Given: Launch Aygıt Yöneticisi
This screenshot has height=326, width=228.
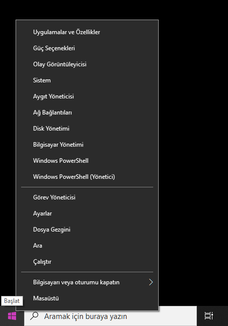Looking at the screenshot, I should (87, 96).
